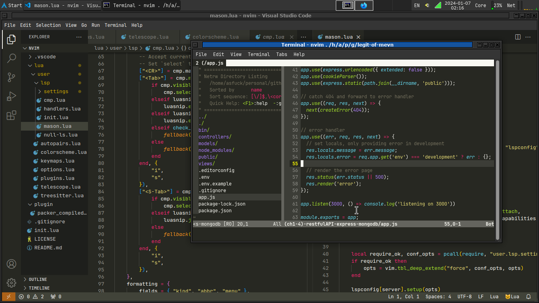Viewport: 539px width, 303px height.
Task: Open the Source Control view icon
Action: tap(11, 77)
